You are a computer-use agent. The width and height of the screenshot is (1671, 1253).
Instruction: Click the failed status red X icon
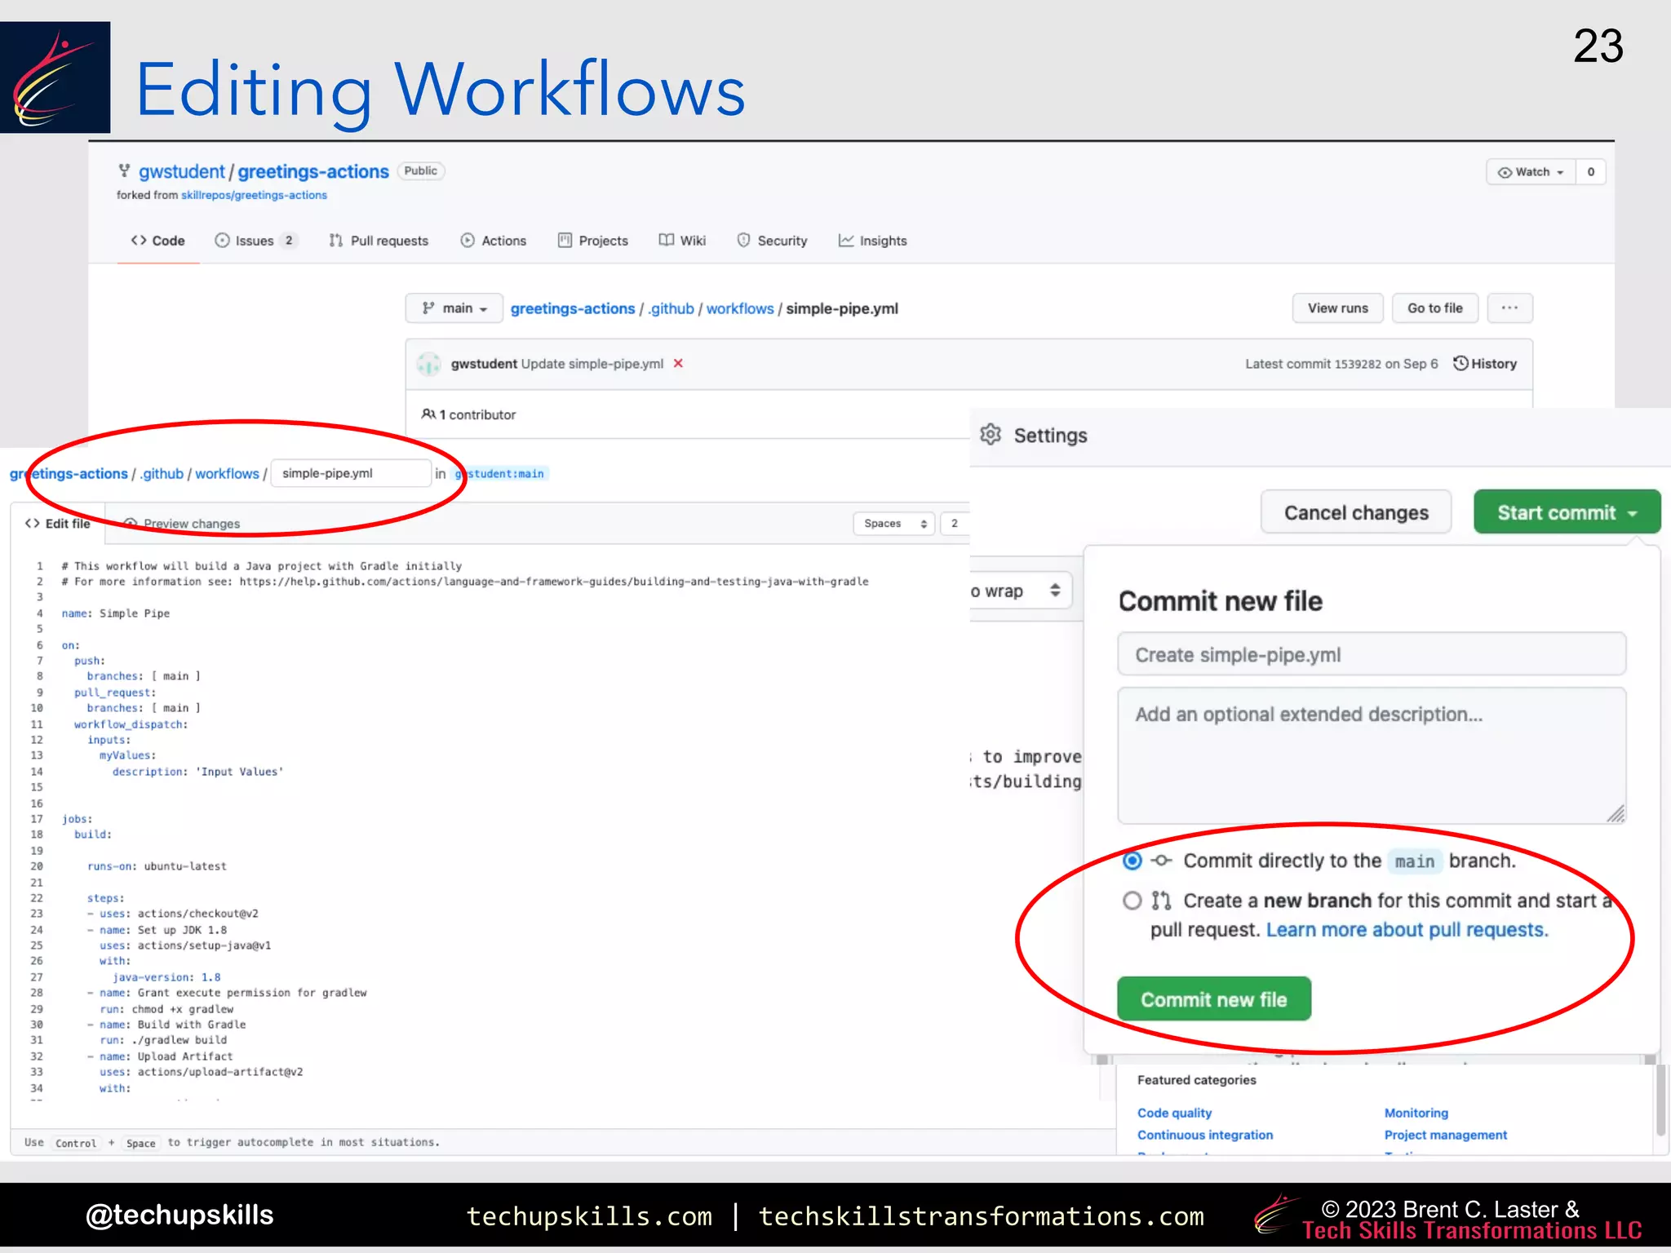(678, 363)
